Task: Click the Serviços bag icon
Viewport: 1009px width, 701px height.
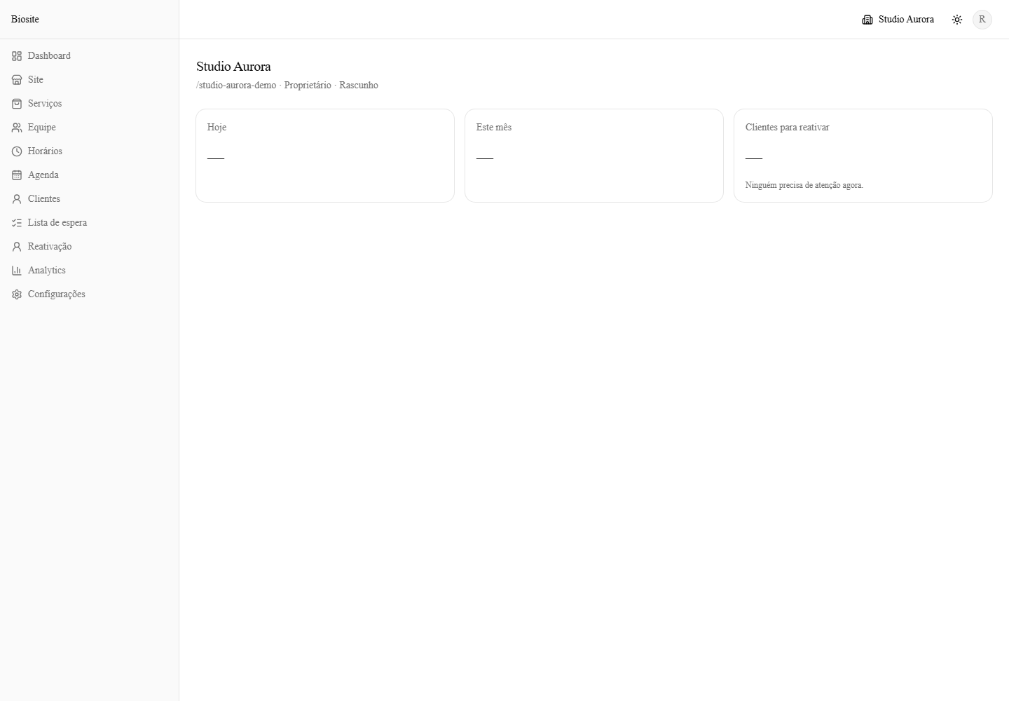Action: click(17, 104)
